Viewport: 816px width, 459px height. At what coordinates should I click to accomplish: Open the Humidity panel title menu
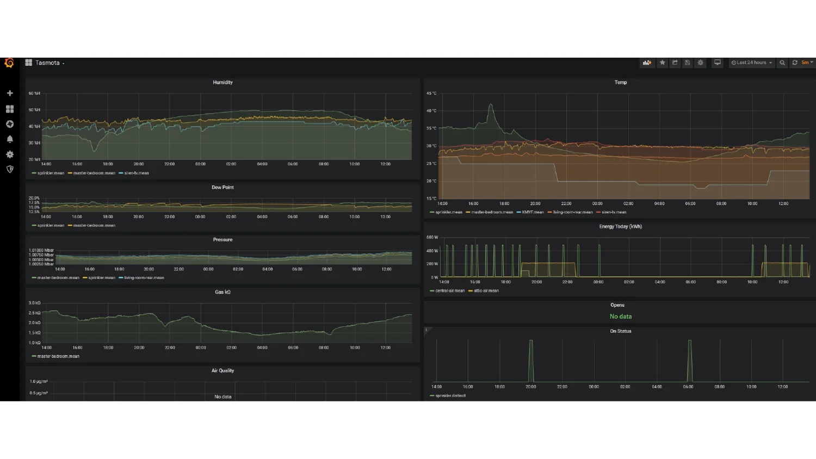(x=222, y=83)
